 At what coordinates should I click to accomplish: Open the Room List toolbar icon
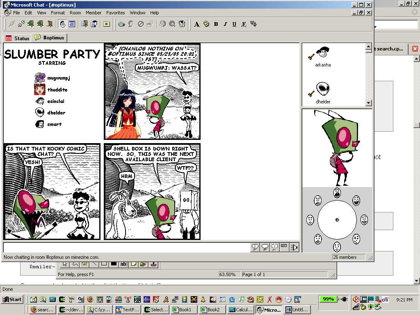84,24
